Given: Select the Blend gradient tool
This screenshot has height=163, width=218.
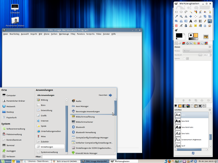Looking at the screenshot, I should click(x=200, y=21).
